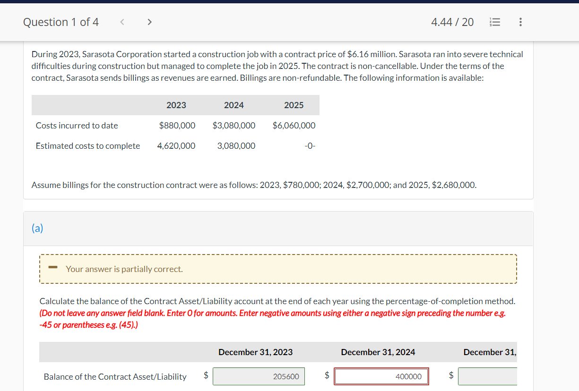The width and height of the screenshot is (579, 391).
Task: Click the 'Estimated costs to complete' row label
Action: tap(88, 146)
